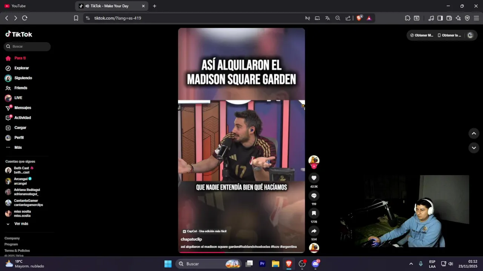The width and height of the screenshot is (483, 271).
Task: Open Brave Rewards triangle icon
Action: coord(369,18)
